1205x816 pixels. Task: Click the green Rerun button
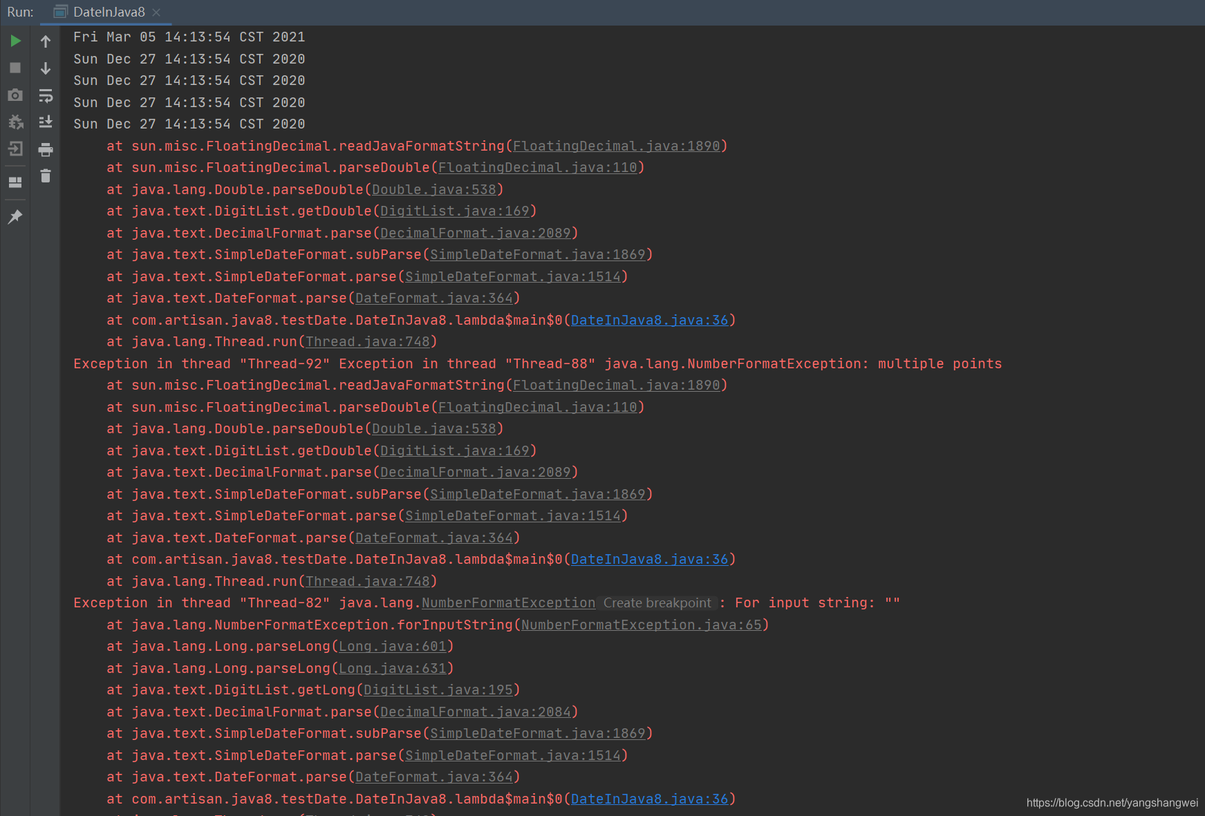[15, 41]
